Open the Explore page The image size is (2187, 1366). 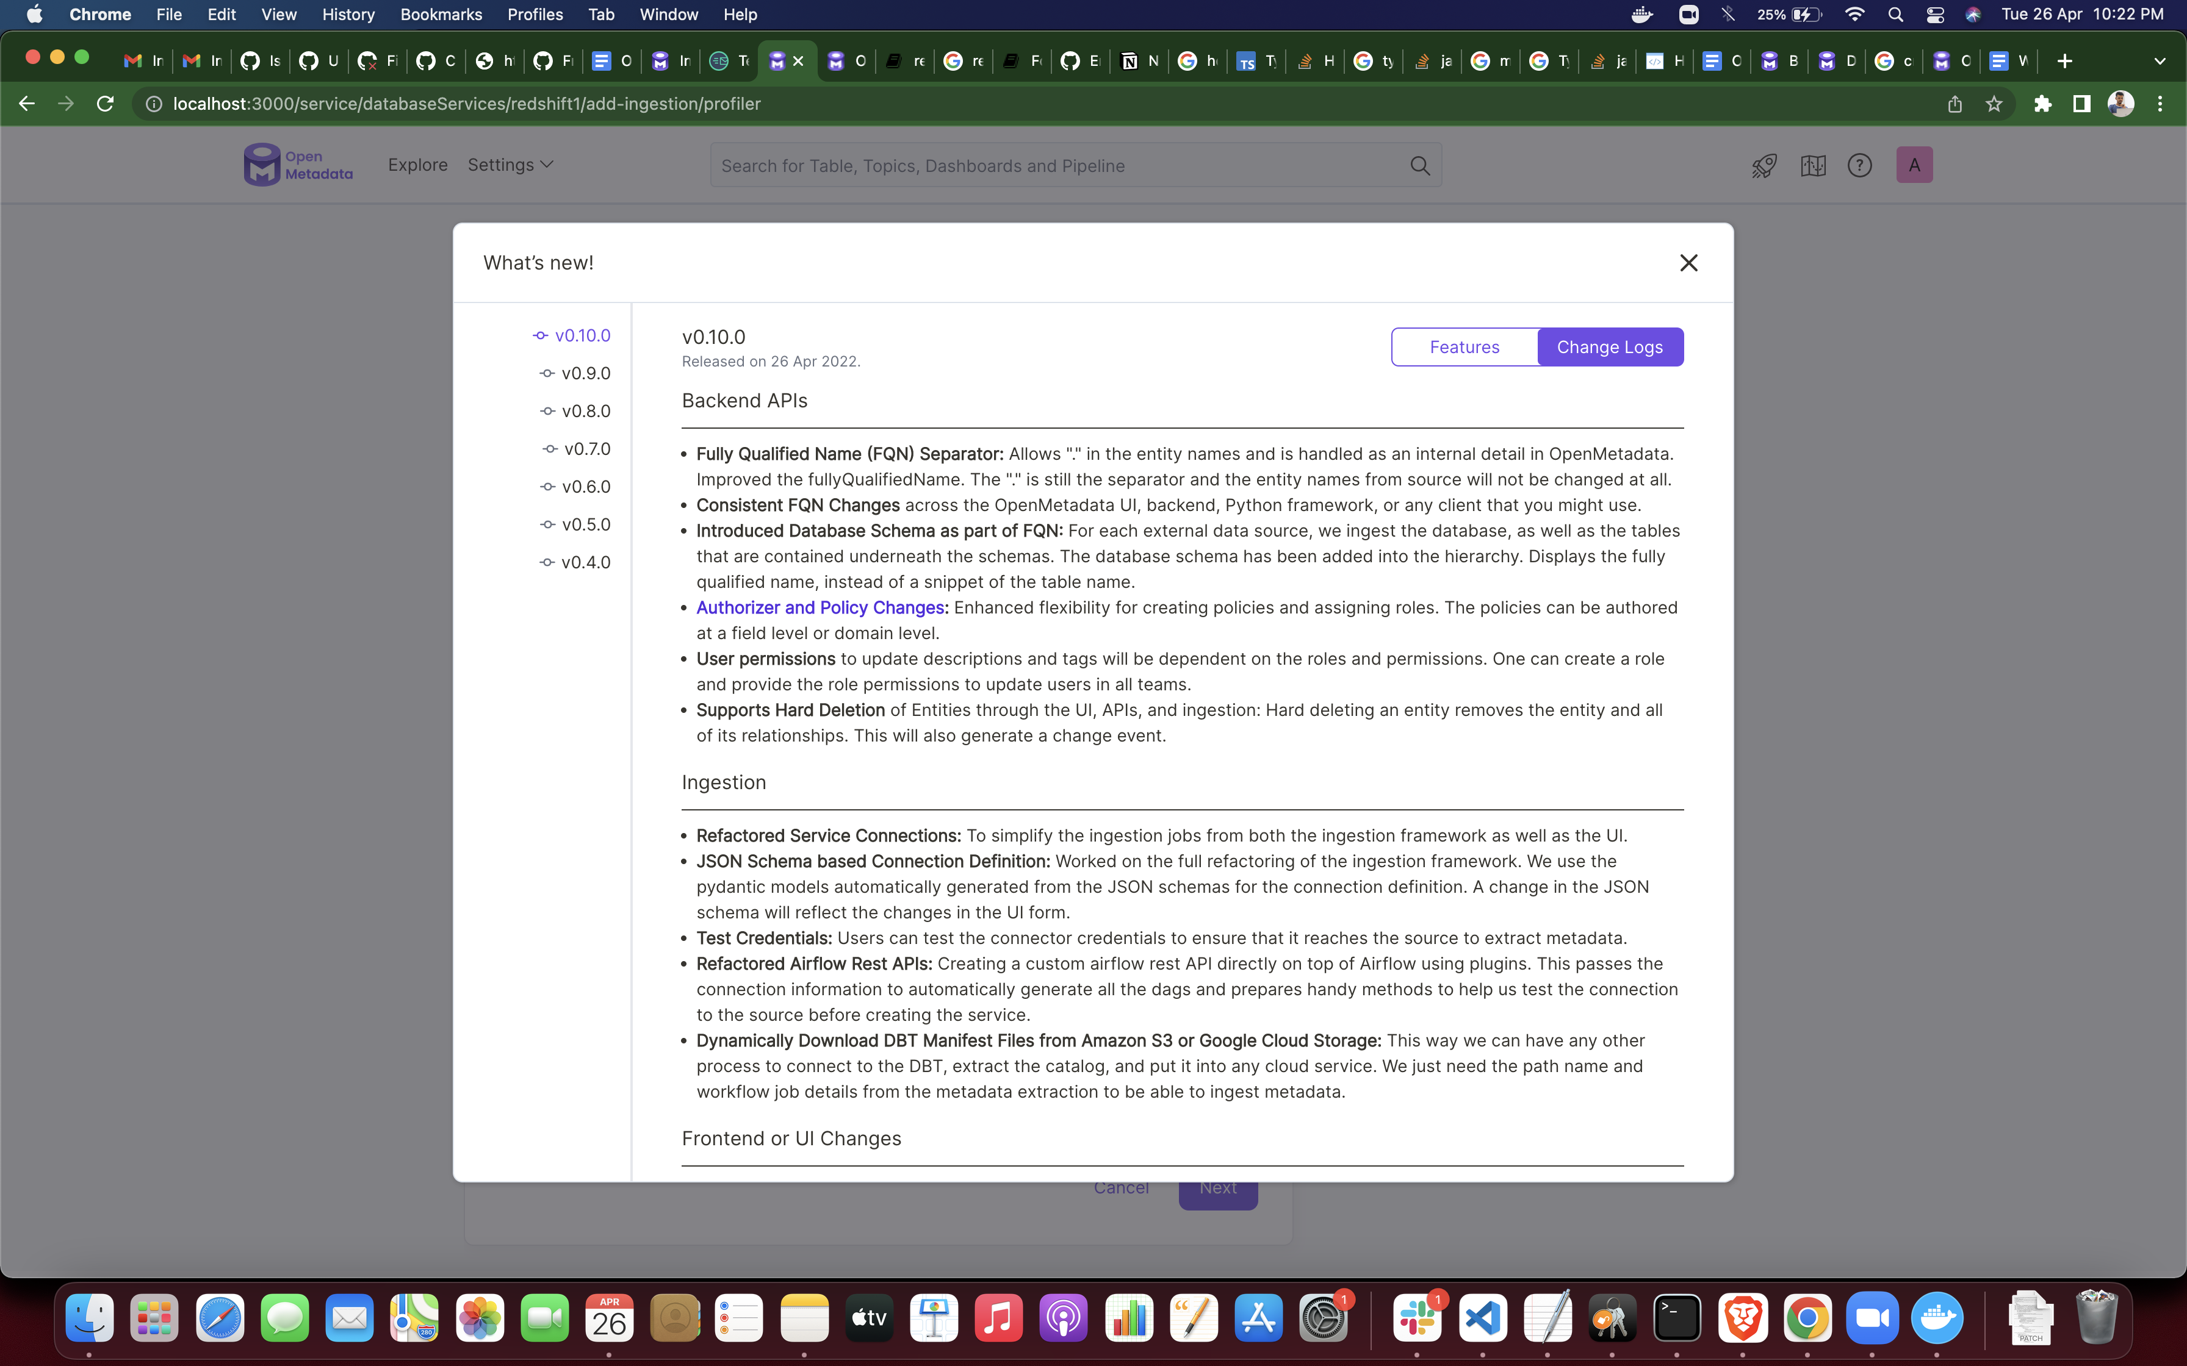click(417, 165)
